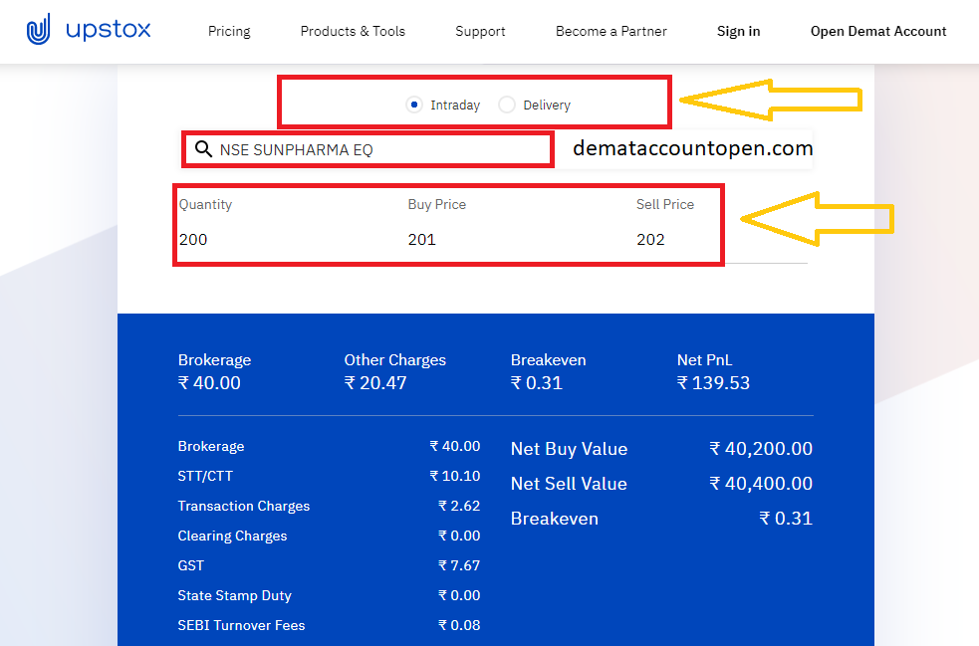Click the Upstox logo in the header
This screenshot has width=979, height=646.
coord(89,30)
